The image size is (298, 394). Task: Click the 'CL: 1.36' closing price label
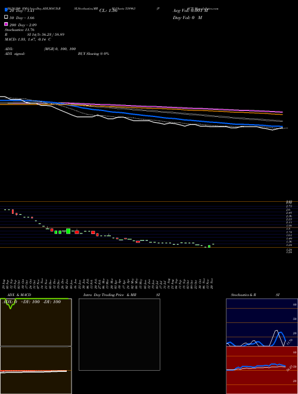click(108, 11)
